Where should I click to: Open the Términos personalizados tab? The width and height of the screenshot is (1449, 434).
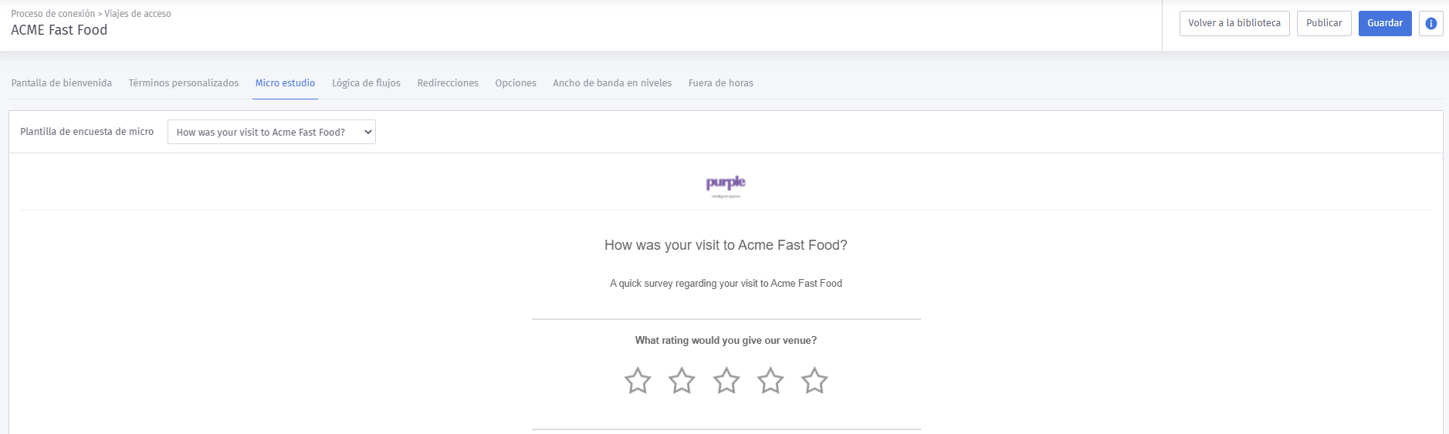coord(184,83)
